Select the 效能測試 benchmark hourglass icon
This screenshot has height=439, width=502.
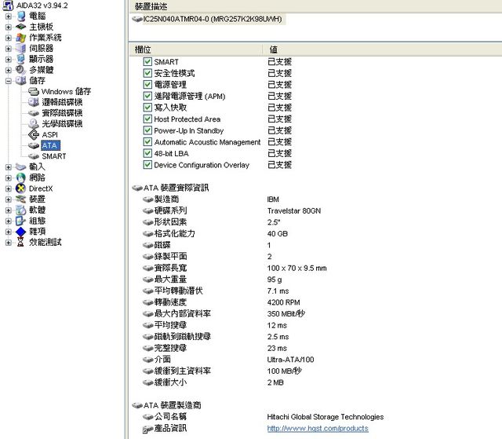pos(21,242)
